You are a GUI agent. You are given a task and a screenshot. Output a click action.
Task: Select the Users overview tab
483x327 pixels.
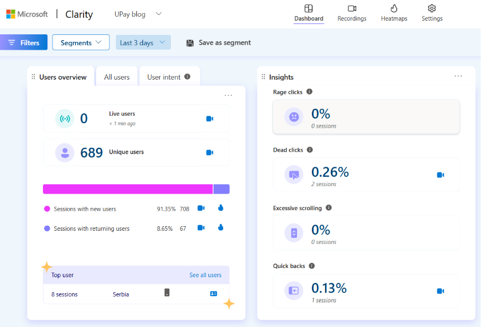[x=63, y=77]
